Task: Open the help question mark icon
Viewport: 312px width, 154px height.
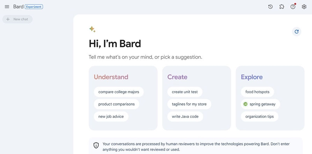Action: coord(293,7)
